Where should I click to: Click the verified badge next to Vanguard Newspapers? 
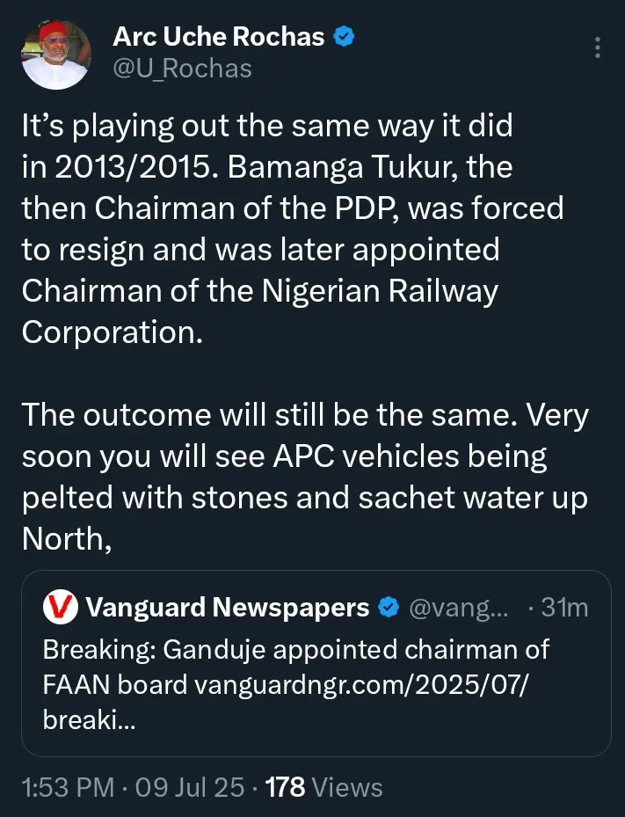pos(387,607)
